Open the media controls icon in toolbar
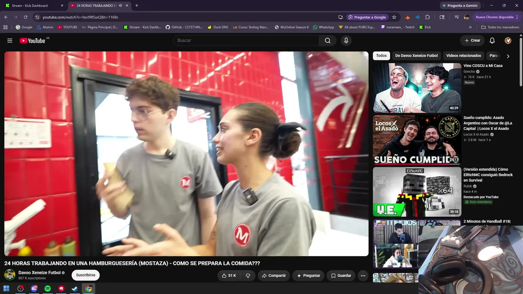Image resolution: width=523 pixels, height=294 pixels. pos(456,17)
